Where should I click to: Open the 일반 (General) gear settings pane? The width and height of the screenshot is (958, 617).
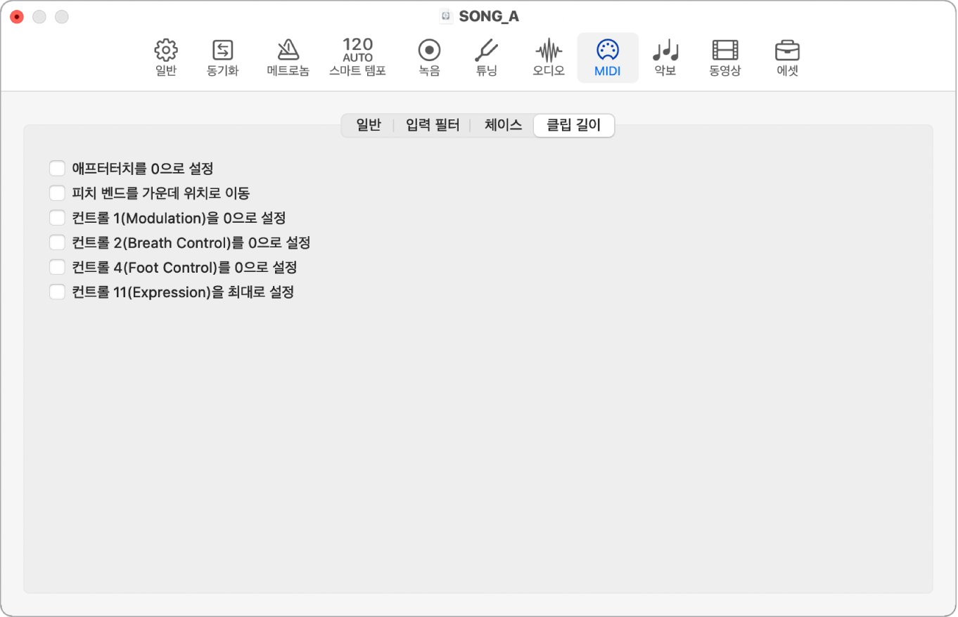point(166,58)
